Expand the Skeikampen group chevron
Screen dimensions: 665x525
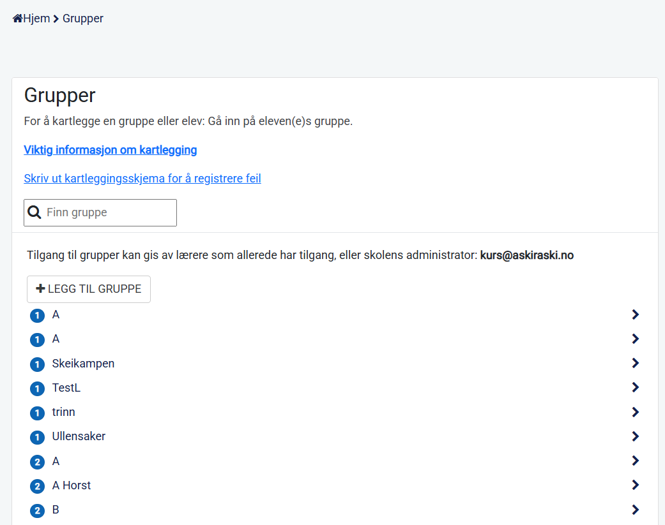coord(635,363)
